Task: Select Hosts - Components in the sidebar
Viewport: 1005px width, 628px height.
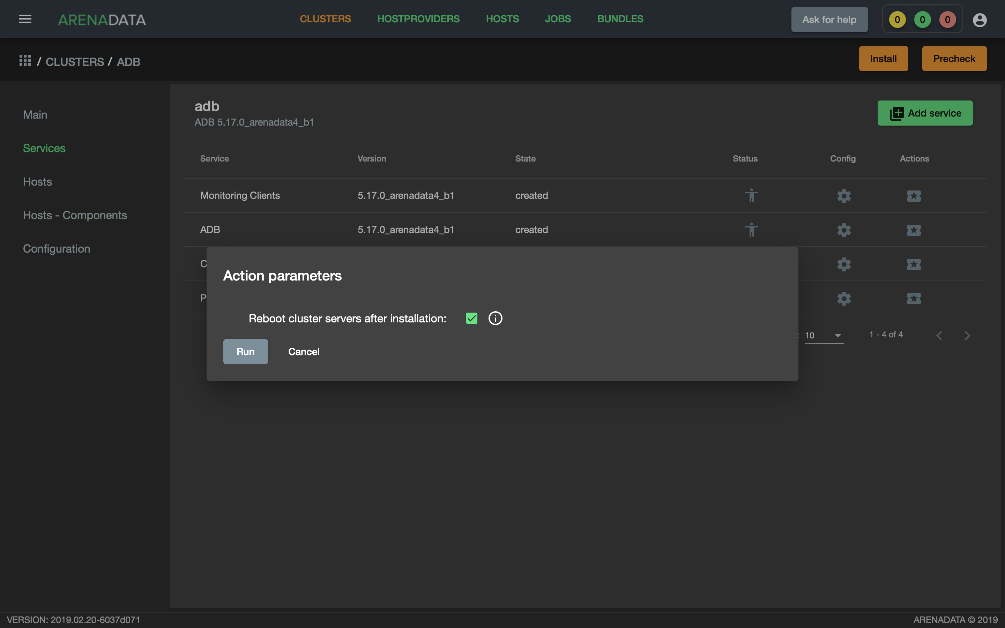Action: [75, 215]
